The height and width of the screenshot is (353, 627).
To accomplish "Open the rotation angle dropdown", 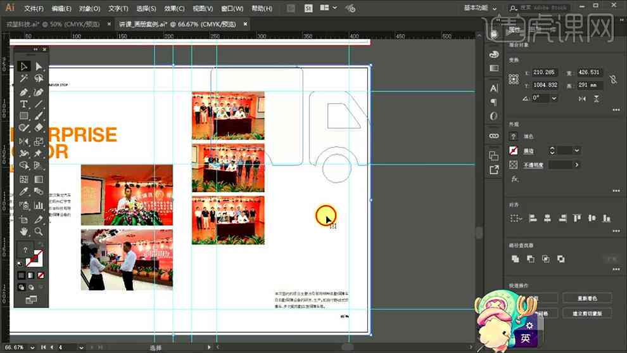I will pos(554,98).
